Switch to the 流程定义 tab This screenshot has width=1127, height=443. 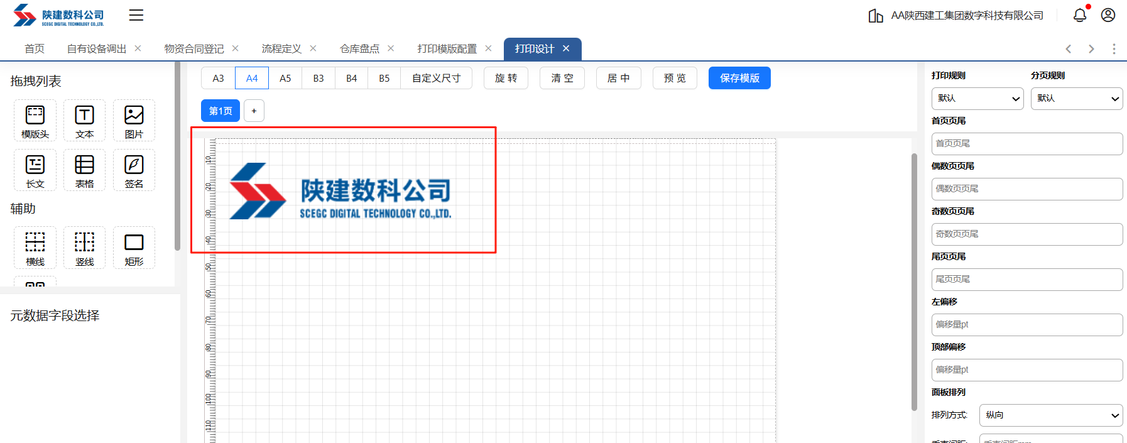pos(281,49)
